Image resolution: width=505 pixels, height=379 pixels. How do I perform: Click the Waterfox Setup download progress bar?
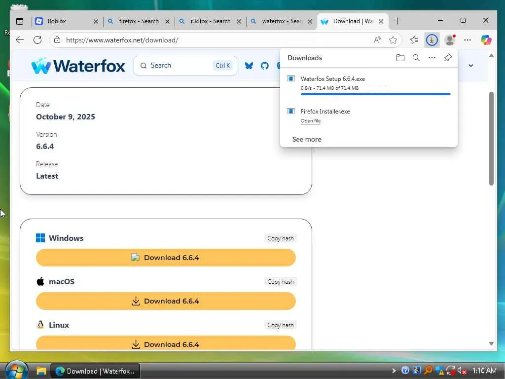tap(375, 94)
